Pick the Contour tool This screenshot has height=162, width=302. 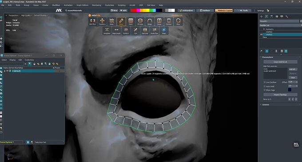(169, 21)
